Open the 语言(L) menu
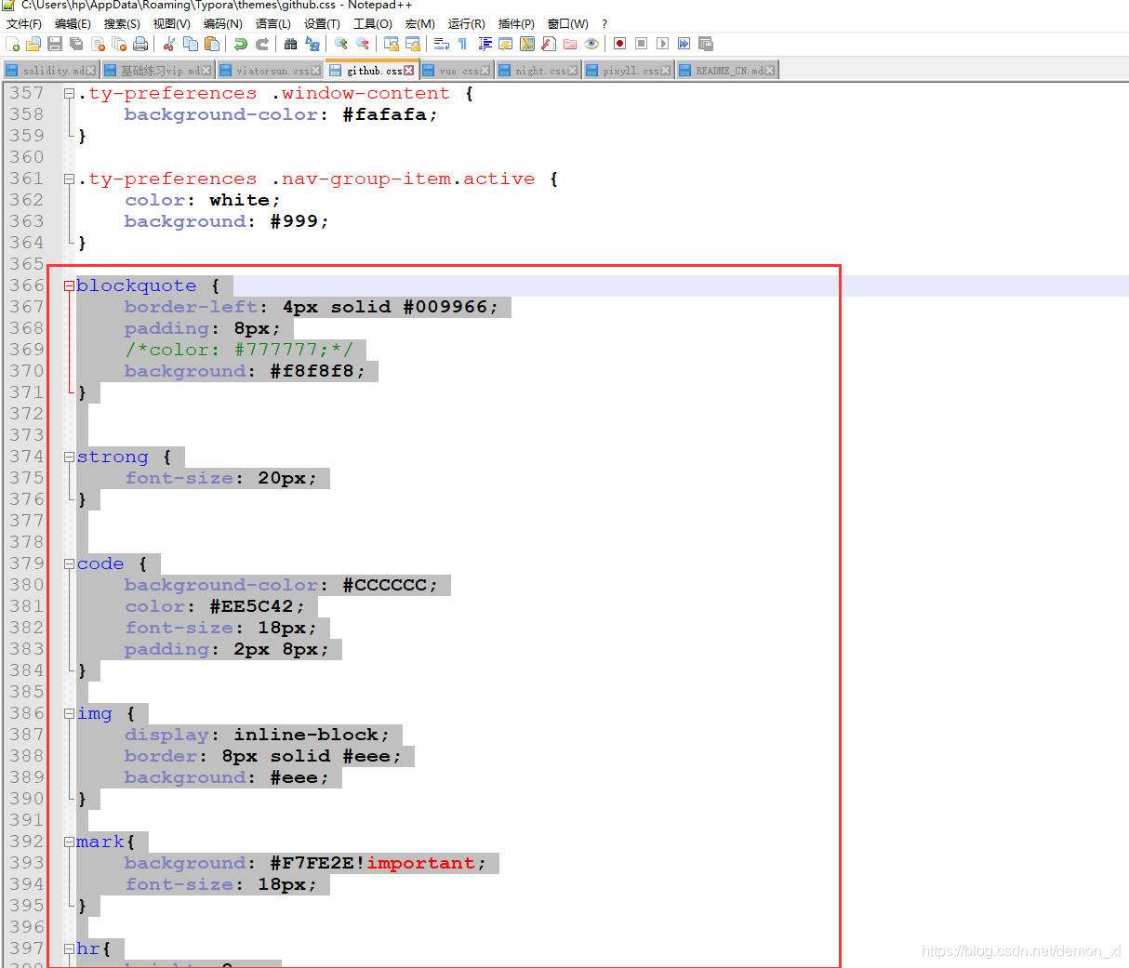Image resolution: width=1129 pixels, height=968 pixels. 273,23
